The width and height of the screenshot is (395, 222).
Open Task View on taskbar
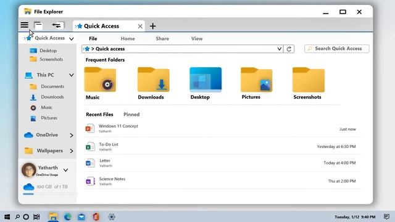pos(36,216)
